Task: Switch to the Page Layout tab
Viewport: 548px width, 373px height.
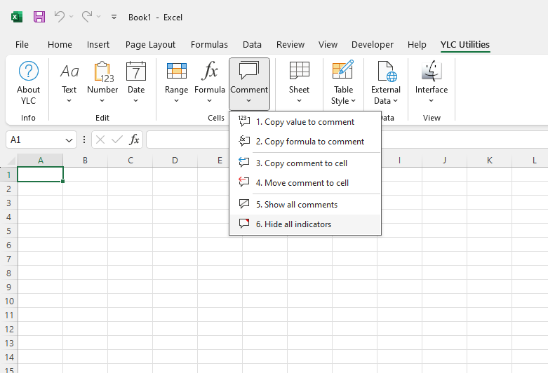Action: click(x=150, y=45)
